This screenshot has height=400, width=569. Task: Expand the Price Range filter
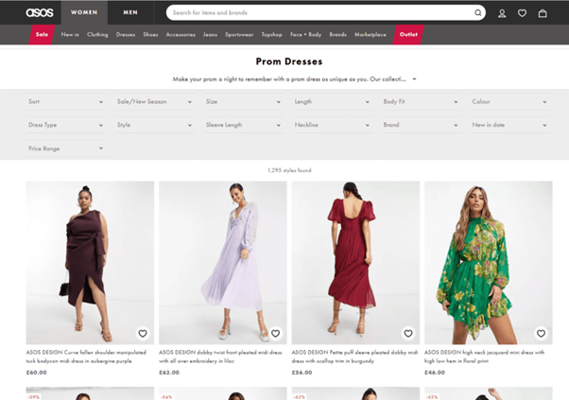click(x=65, y=148)
